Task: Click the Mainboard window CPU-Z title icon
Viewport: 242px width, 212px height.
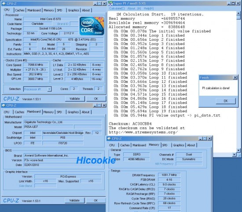Action: pos(4,105)
